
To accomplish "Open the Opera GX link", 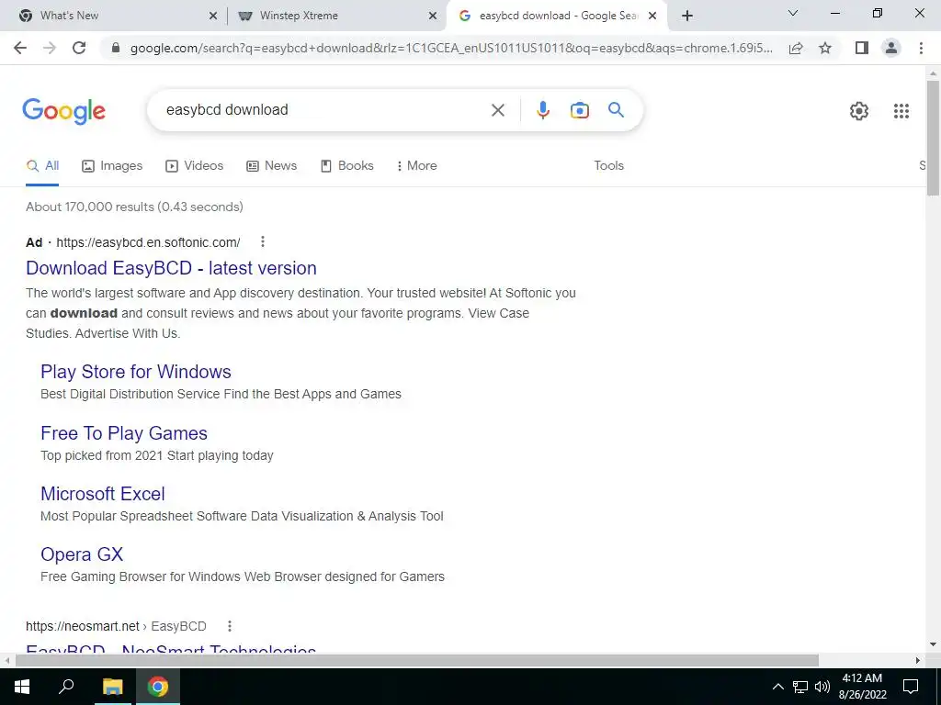I will 82,554.
